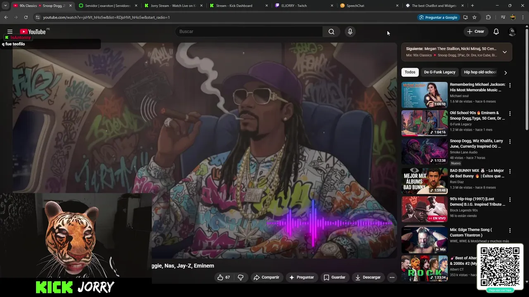Click the Preguntar button below video
This screenshot has width=529, height=297.
(x=301, y=277)
